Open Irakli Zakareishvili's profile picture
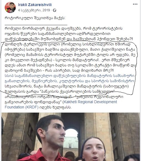Screen dimensions: 141x161 (10, 7)
